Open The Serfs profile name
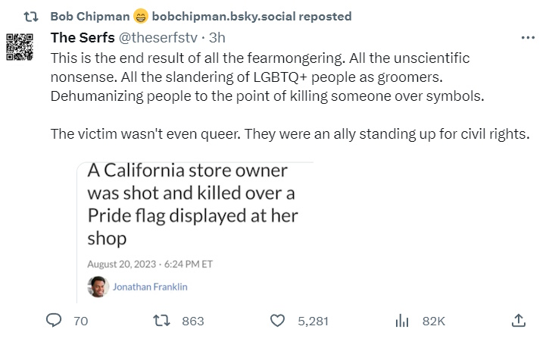The width and height of the screenshot is (552, 345). [x=83, y=37]
